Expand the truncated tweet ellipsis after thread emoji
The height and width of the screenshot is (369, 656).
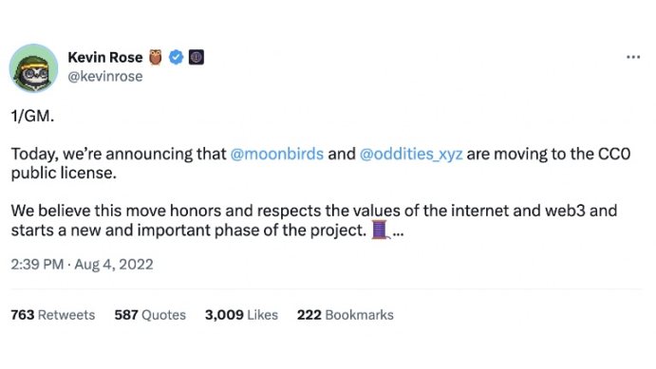tap(399, 232)
